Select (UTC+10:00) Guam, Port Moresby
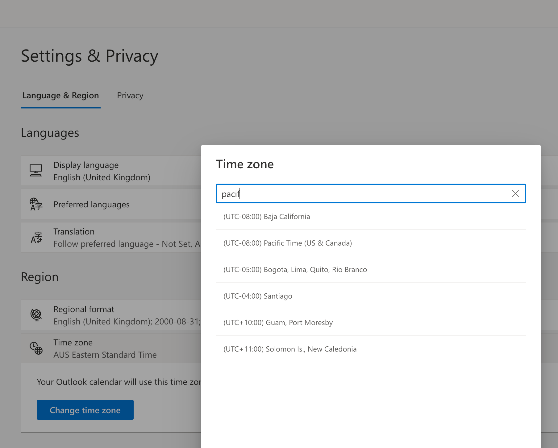 (x=278, y=322)
